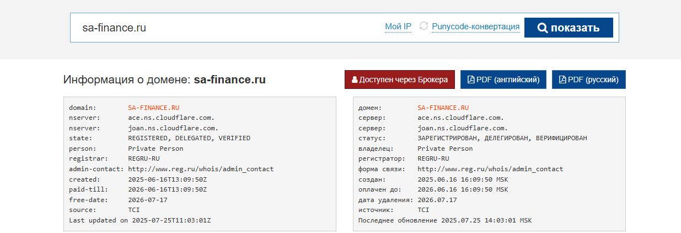
Task: Select REGRU-RU in the registrar: row
Action: click(144, 158)
